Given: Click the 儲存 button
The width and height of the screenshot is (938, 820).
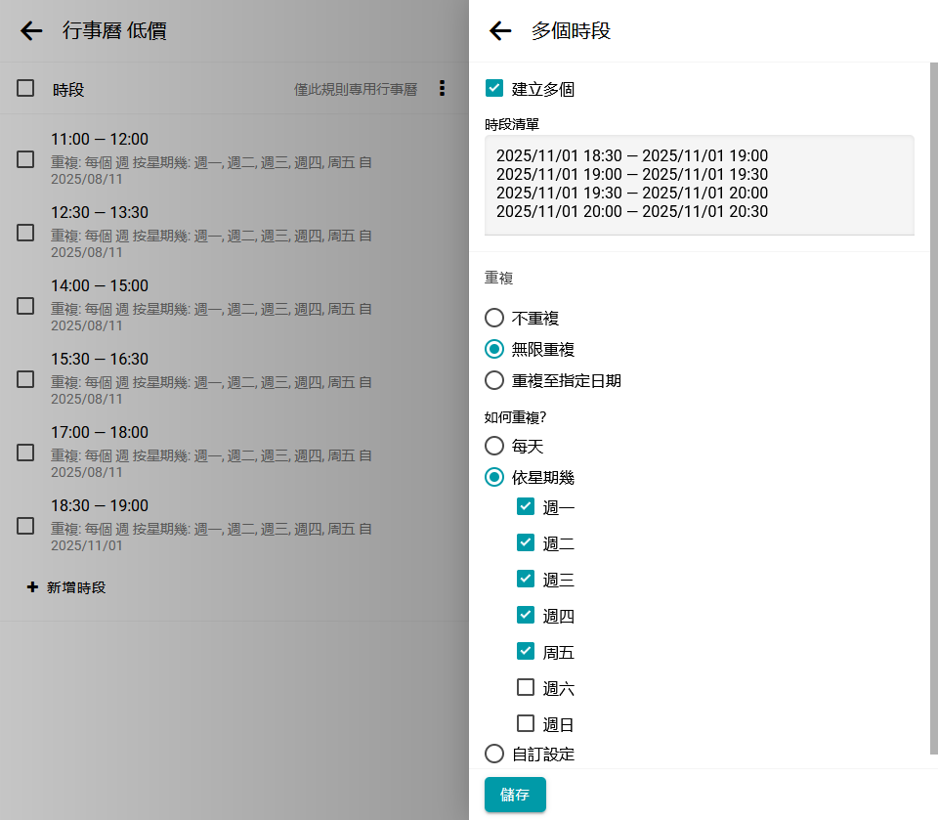Looking at the screenshot, I should pyautogui.click(x=515, y=795).
